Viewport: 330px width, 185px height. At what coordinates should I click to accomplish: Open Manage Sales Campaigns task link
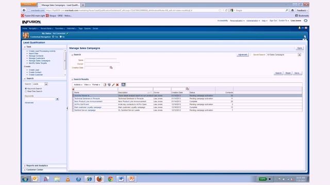(x=40, y=61)
